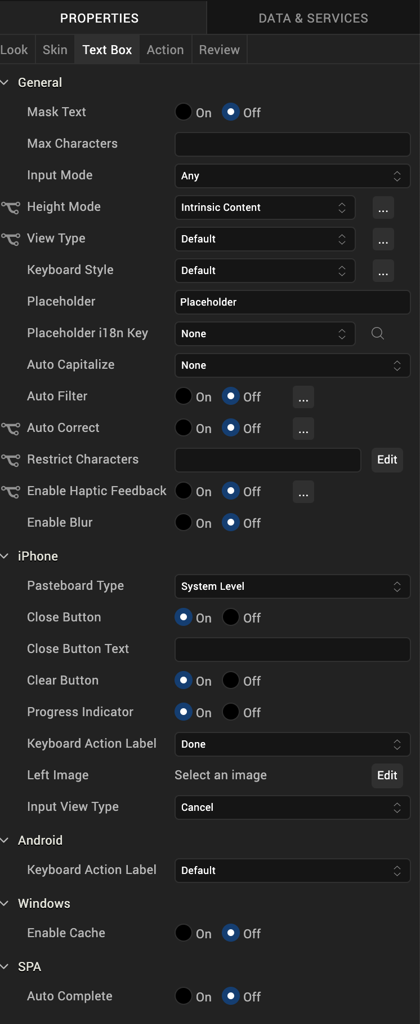Switch to the Skin tab
Viewport: 420px width, 1024px height.
coord(55,50)
